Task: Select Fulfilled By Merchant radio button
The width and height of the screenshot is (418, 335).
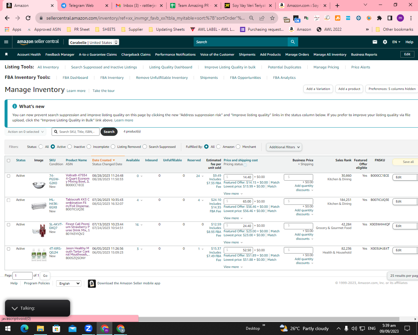Action: (238, 147)
